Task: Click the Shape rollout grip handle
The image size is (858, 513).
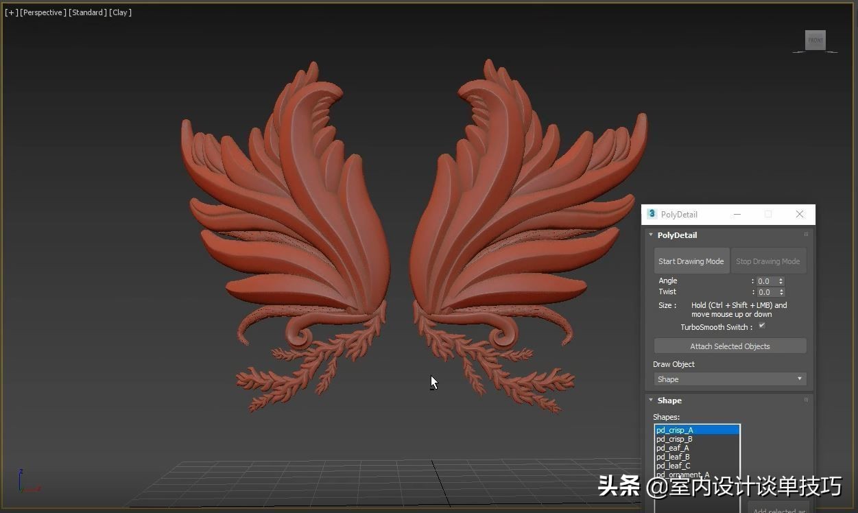Action: point(806,400)
